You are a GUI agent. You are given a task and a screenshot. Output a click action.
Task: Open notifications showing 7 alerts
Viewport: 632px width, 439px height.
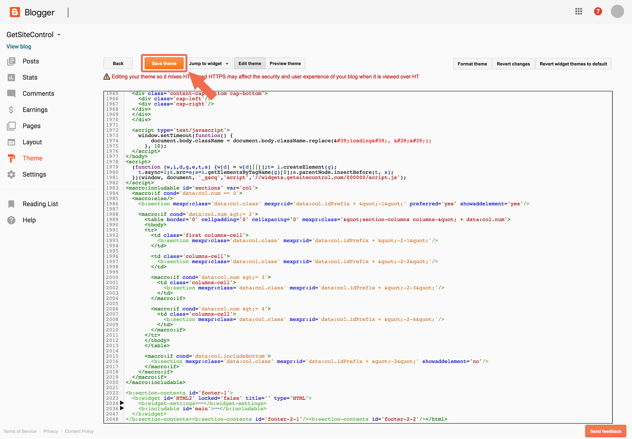(x=598, y=11)
